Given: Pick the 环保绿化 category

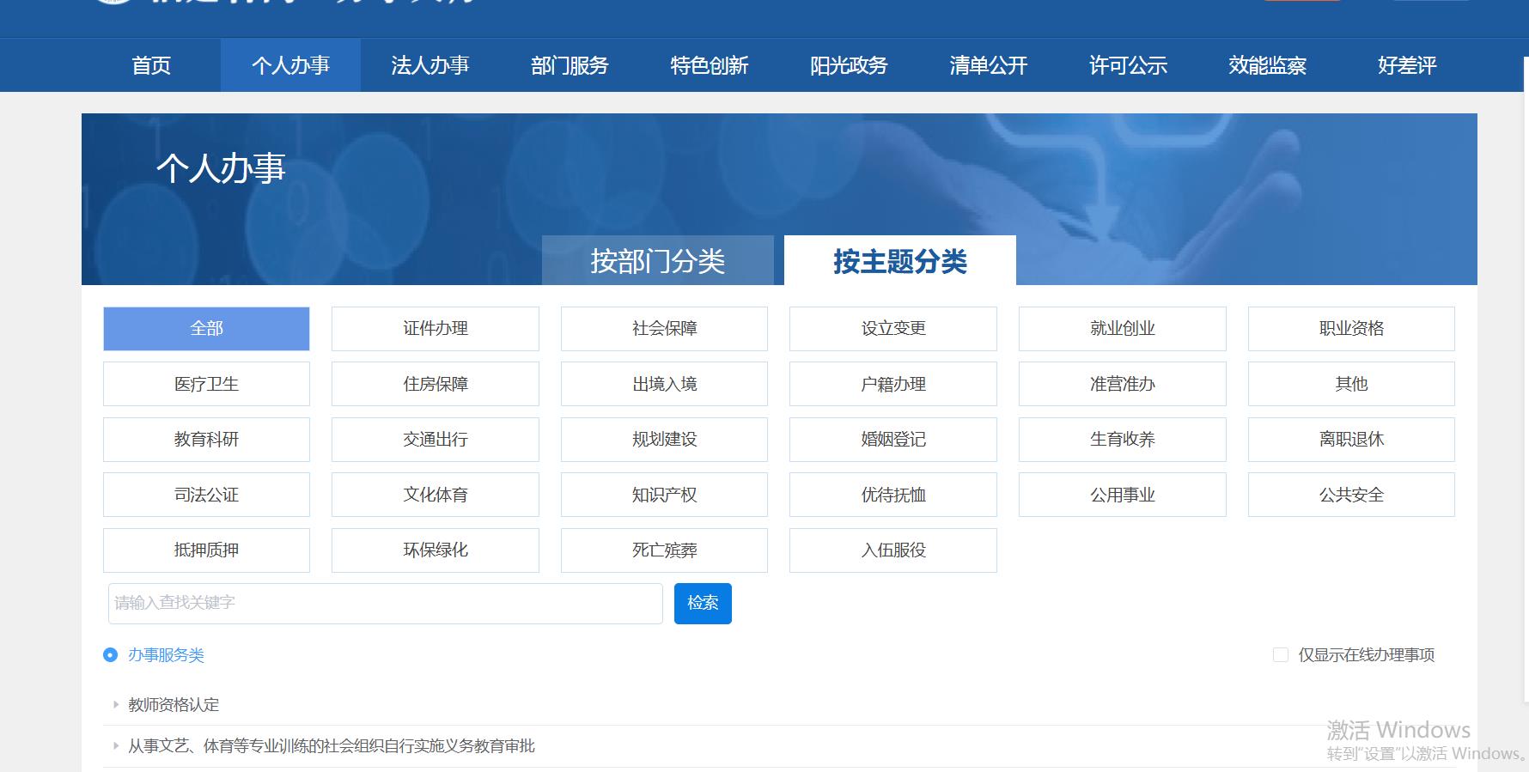Looking at the screenshot, I should [436, 550].
